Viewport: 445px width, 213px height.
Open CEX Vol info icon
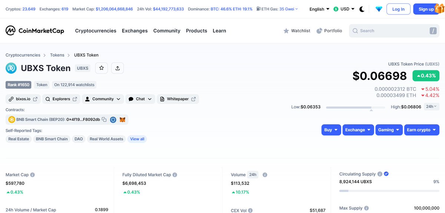(250, 210)
